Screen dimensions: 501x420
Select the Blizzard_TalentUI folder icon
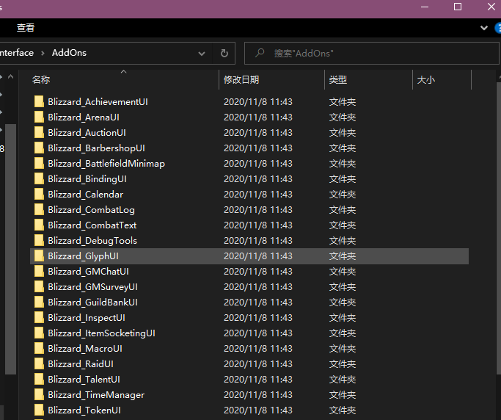39,379
